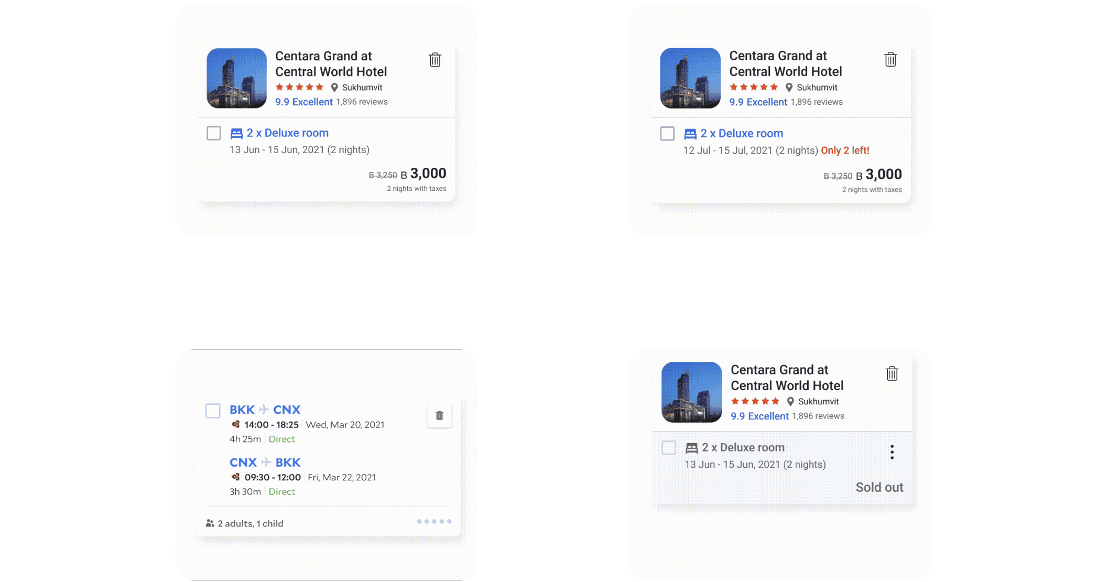The image size is (1108, 582).
Task: Click the five-dot indicator on flight card
Action: click(x=434, y=521)
